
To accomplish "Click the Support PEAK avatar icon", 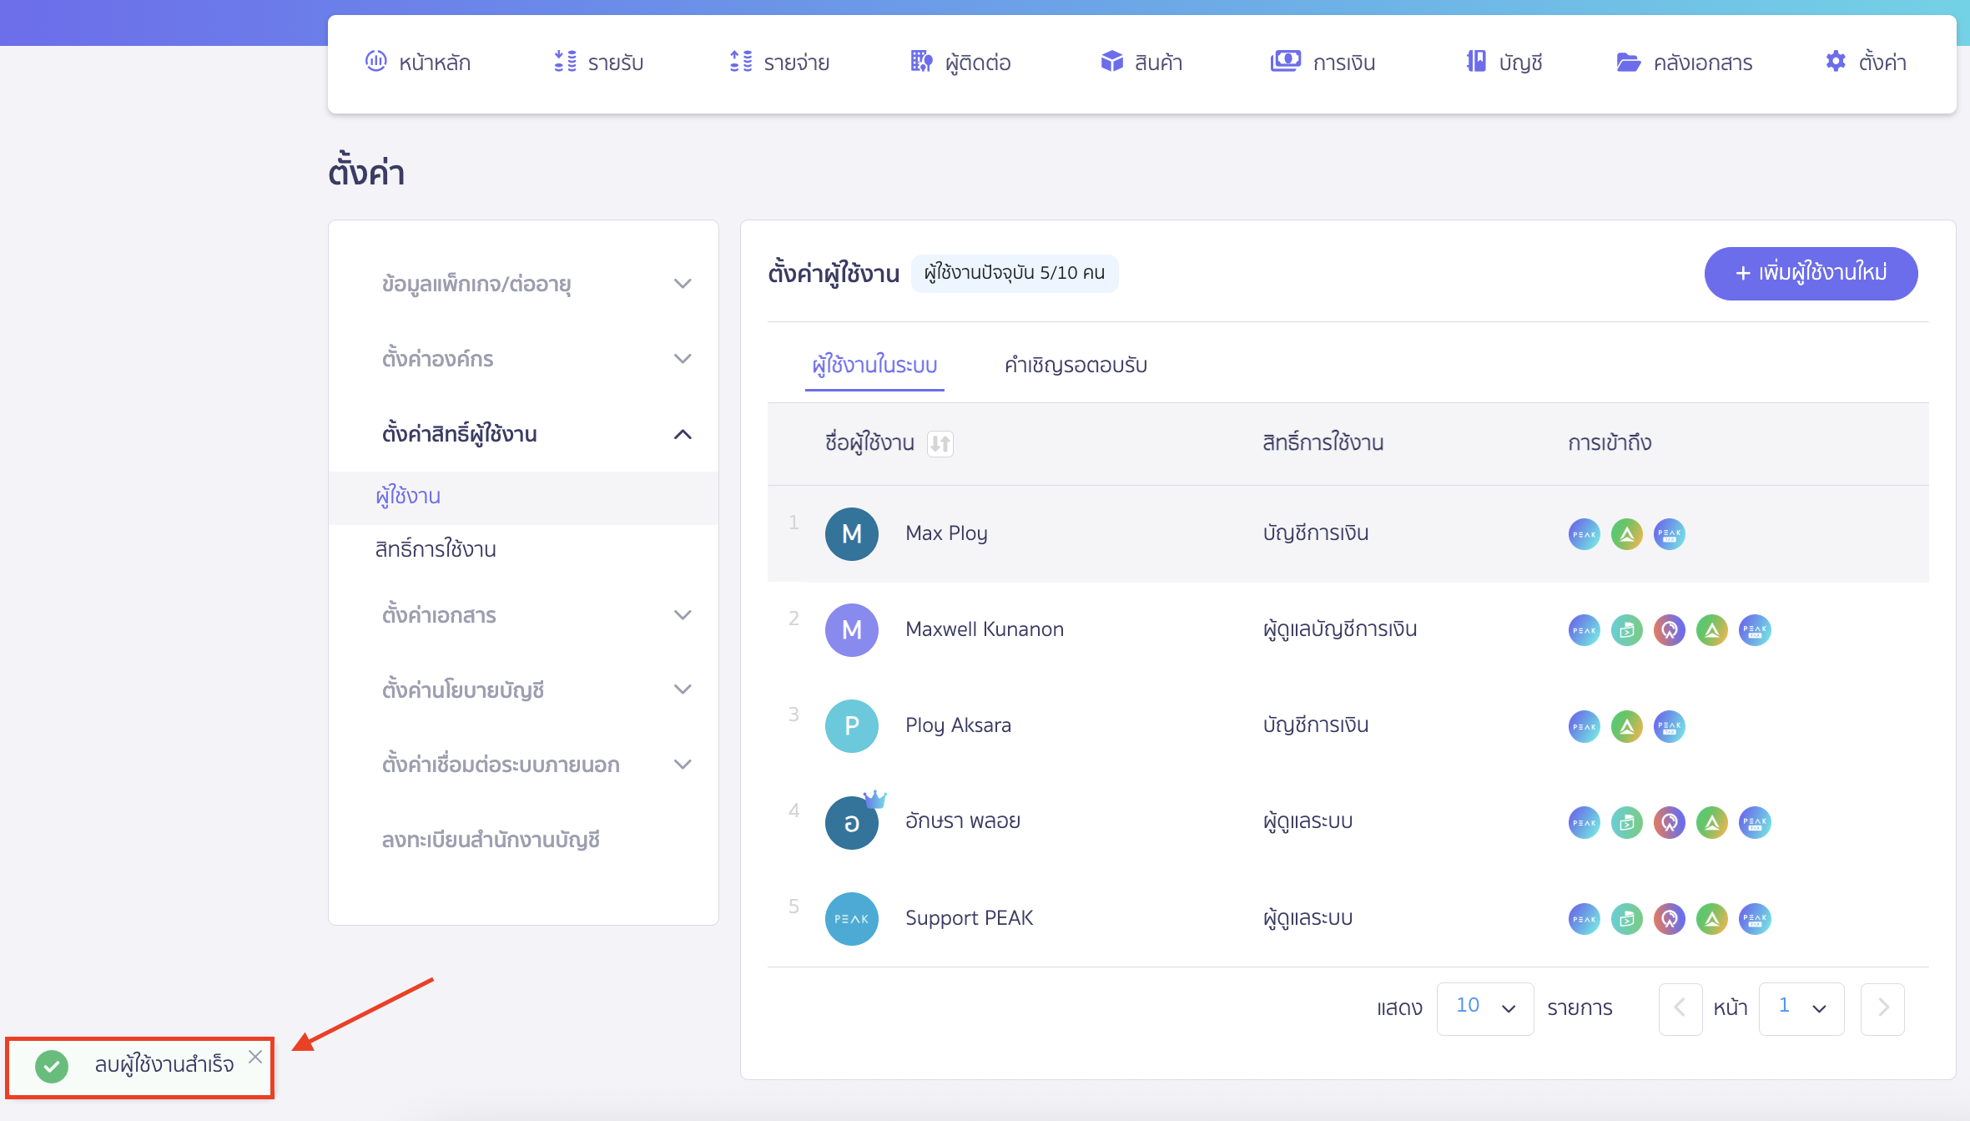I will [851, 918].
